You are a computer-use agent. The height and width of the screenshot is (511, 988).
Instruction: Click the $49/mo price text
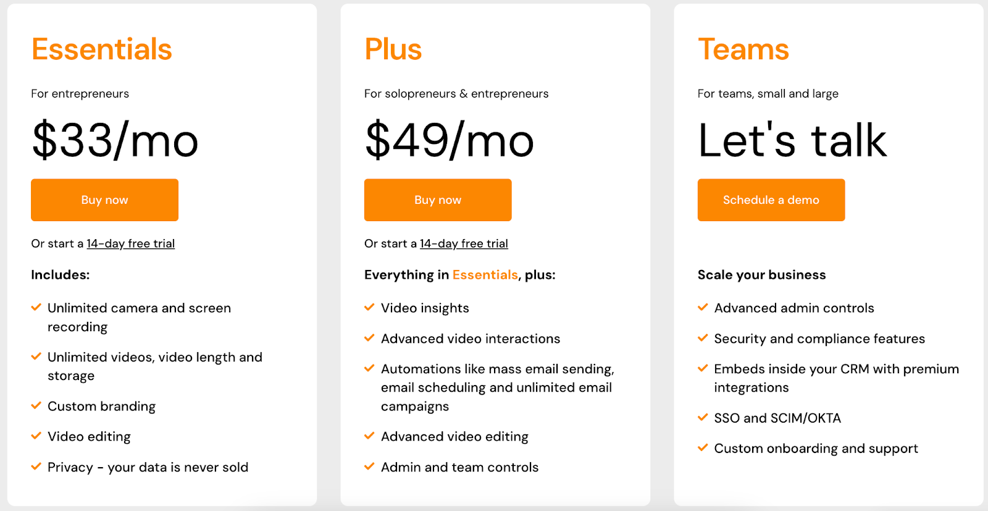(x=450, y=141)
